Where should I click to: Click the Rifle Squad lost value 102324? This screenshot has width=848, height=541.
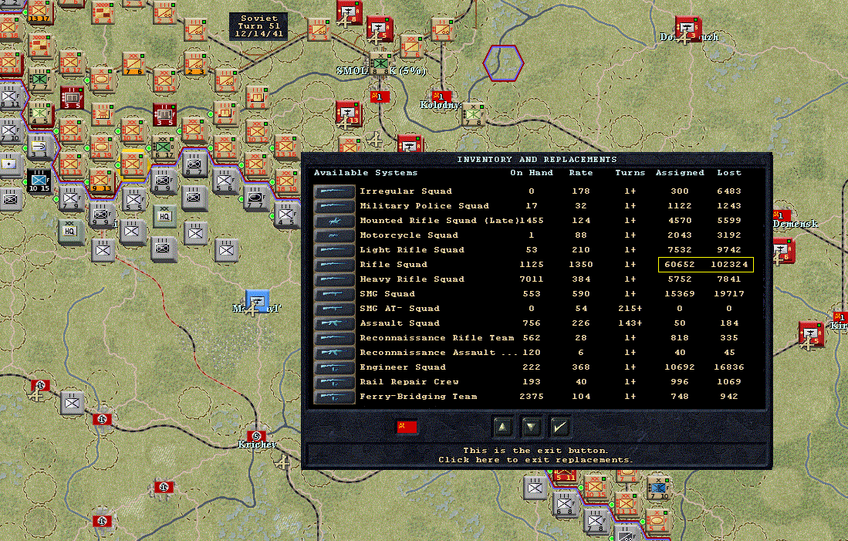click(x=729, y=265)
